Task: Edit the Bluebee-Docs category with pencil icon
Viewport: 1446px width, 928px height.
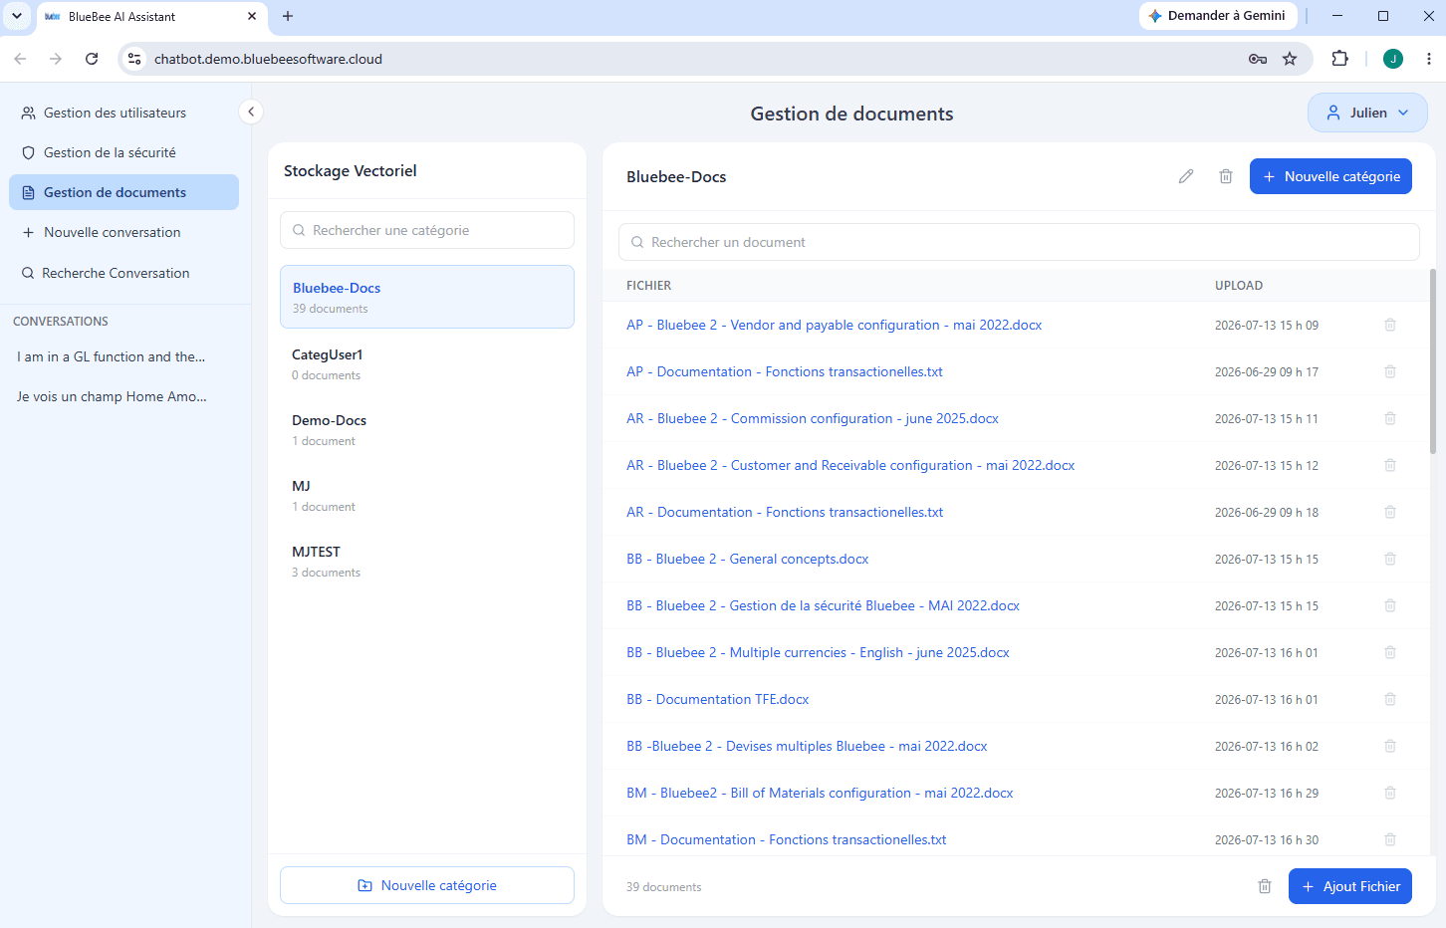Action: [1186, 176]
